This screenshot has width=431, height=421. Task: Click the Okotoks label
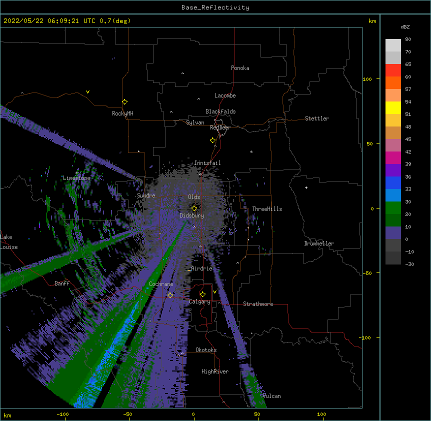pos(206,350)
